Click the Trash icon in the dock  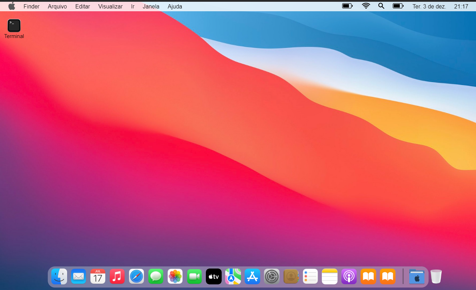(x=436, y=277)
